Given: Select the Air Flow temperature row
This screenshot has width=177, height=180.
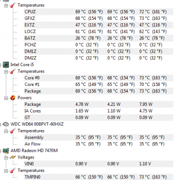Looking at the screenshot, I should point(99,144).
